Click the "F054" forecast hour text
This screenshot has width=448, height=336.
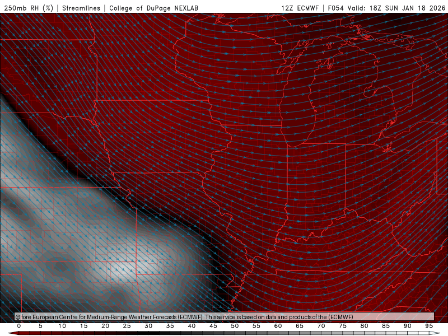[336, 8]
